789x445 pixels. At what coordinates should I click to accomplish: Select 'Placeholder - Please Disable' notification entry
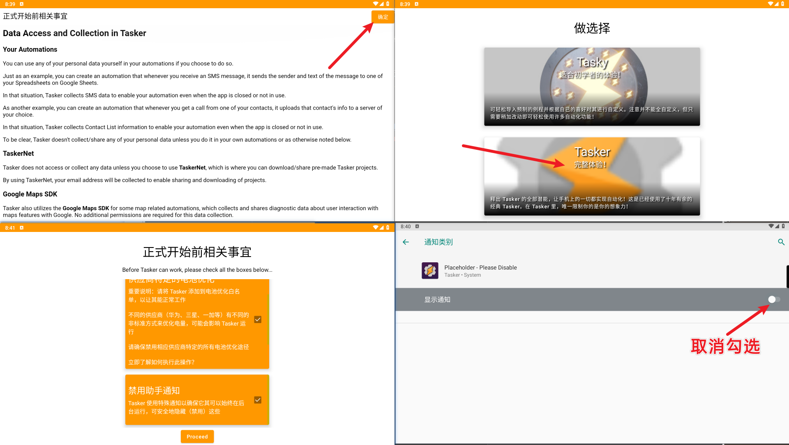[x=592, y=271]
